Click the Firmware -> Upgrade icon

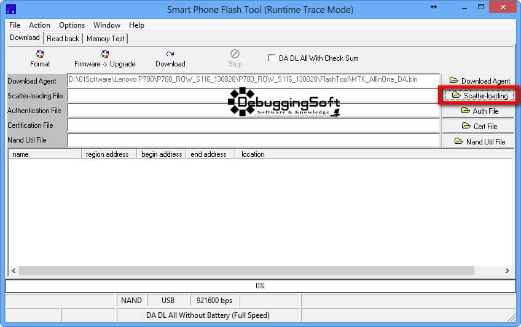(105, 54)
